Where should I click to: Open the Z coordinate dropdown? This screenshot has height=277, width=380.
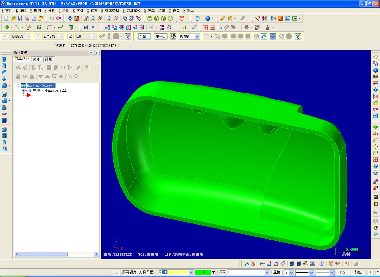pyautogui.click(x=94, y=36)
